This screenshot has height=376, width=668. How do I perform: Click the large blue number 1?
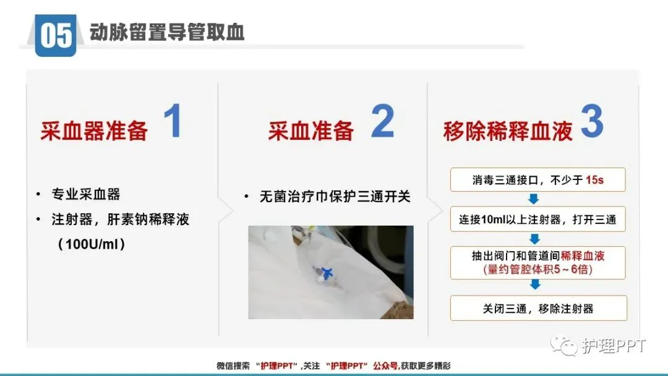[173, 121]
